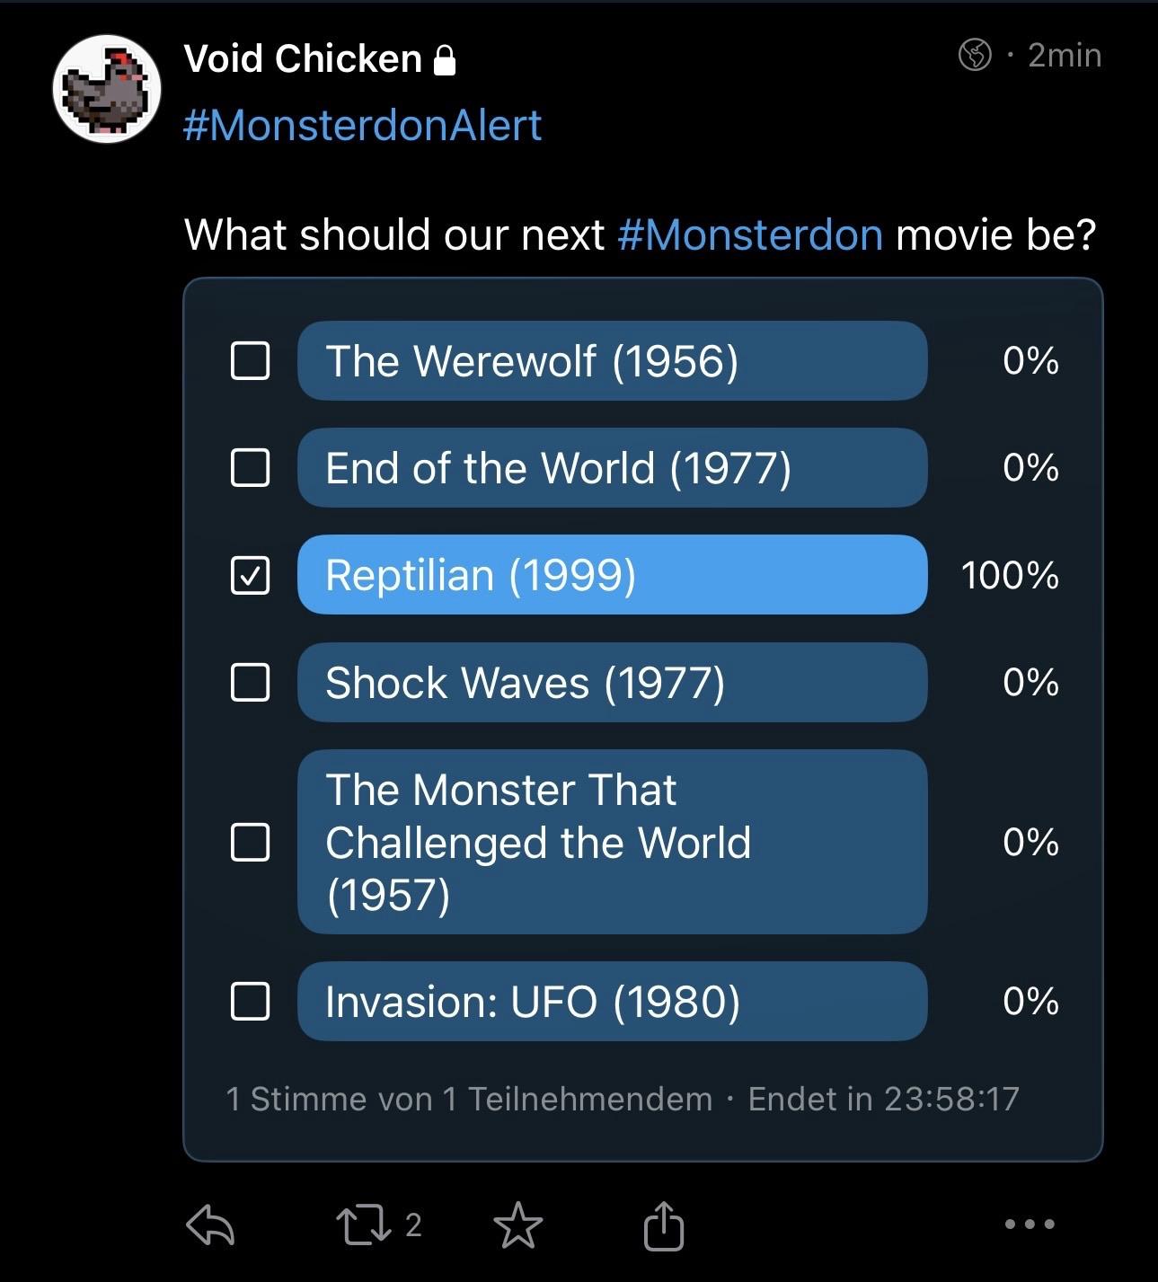Open the more options ellipsis icon
This screenshot has width=1158, height=1282.
coord(1030,1224)
